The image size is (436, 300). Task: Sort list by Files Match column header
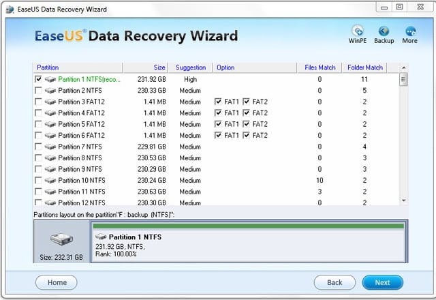[320, 67]
